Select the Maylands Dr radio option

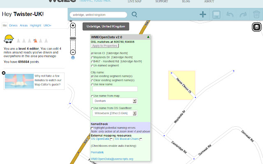(92, 57)
